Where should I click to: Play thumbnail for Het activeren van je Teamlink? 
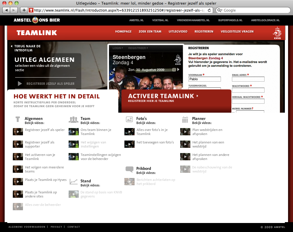18,157
